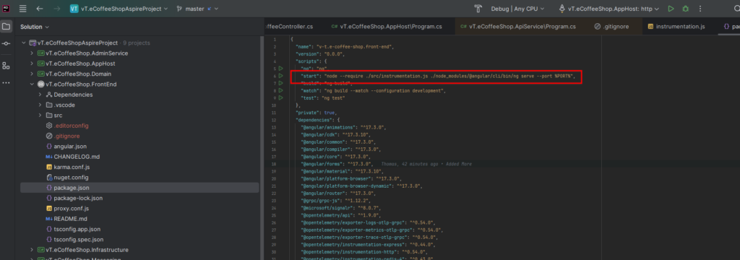Click the "version": "0.0.0" line

[321, 53]
